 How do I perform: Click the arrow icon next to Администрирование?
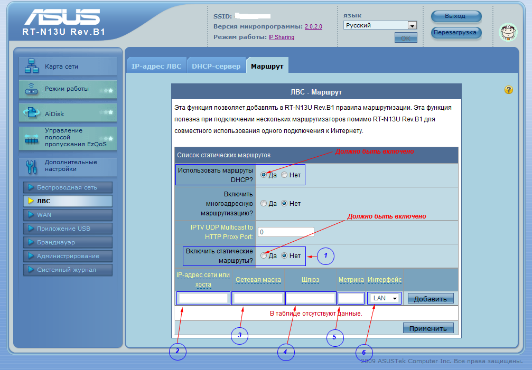pyautogui.click(x=31, y=256)
